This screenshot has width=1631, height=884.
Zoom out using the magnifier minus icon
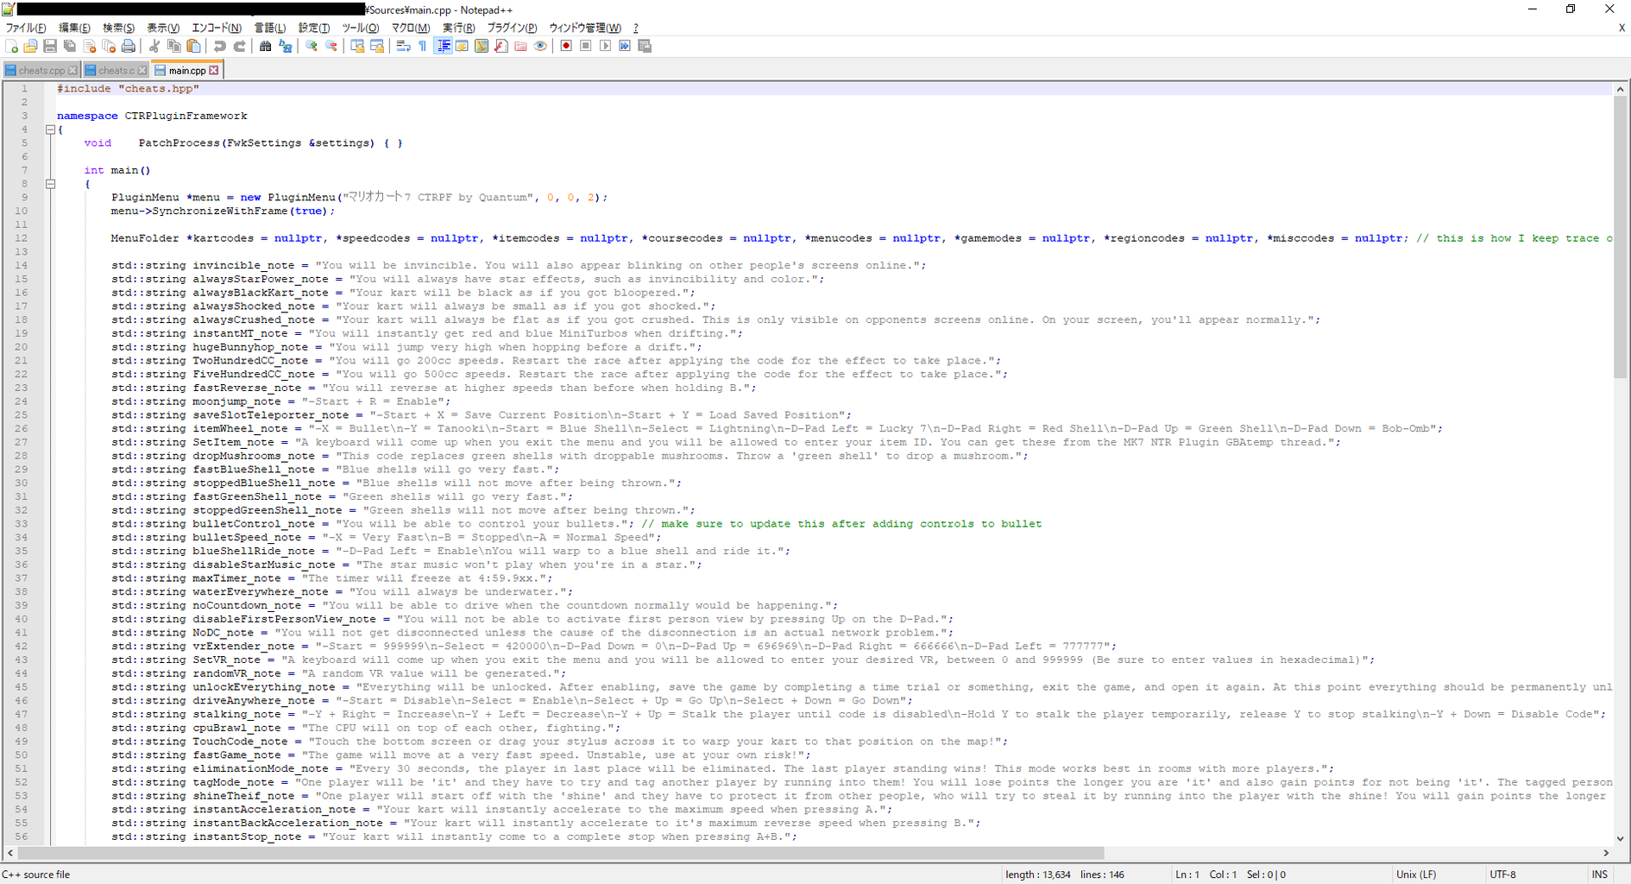click(x=331, y=47)
